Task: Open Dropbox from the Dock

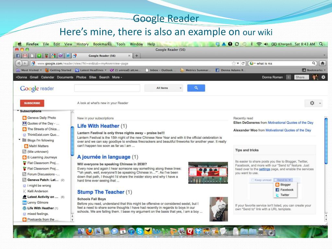Action: (x=198, y=231)
